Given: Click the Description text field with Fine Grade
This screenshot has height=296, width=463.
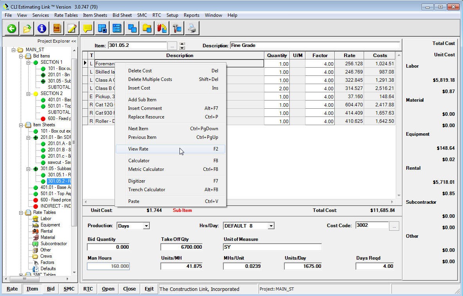Looking at the screenshot, I should coord(315,45).
